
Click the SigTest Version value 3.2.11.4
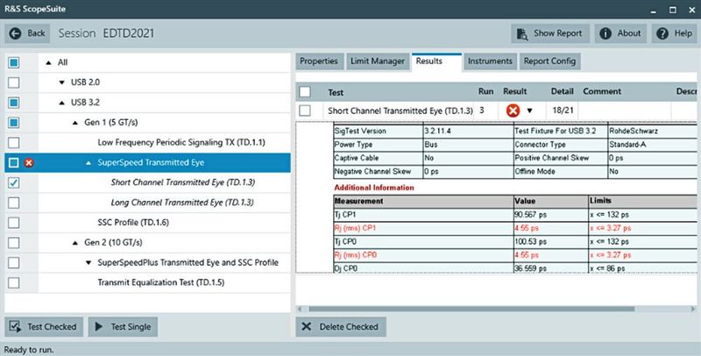[437, 131]
